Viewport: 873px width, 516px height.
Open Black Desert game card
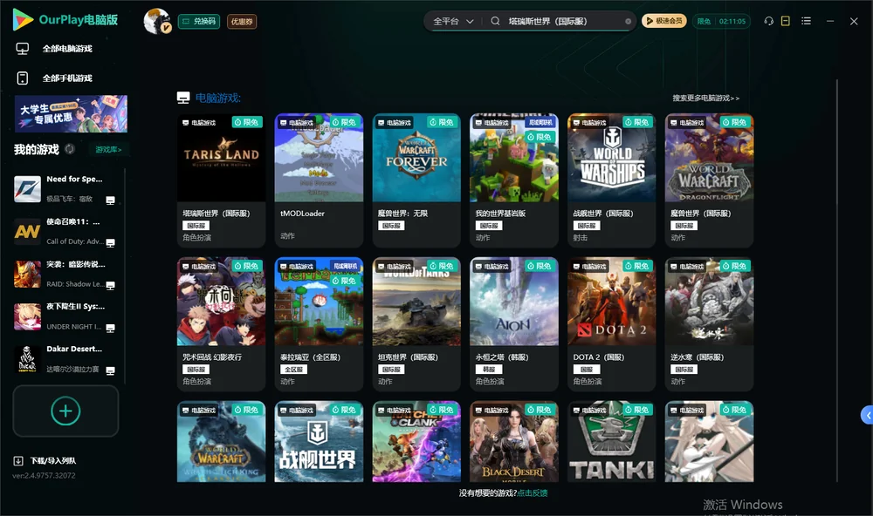coord(514,442)
